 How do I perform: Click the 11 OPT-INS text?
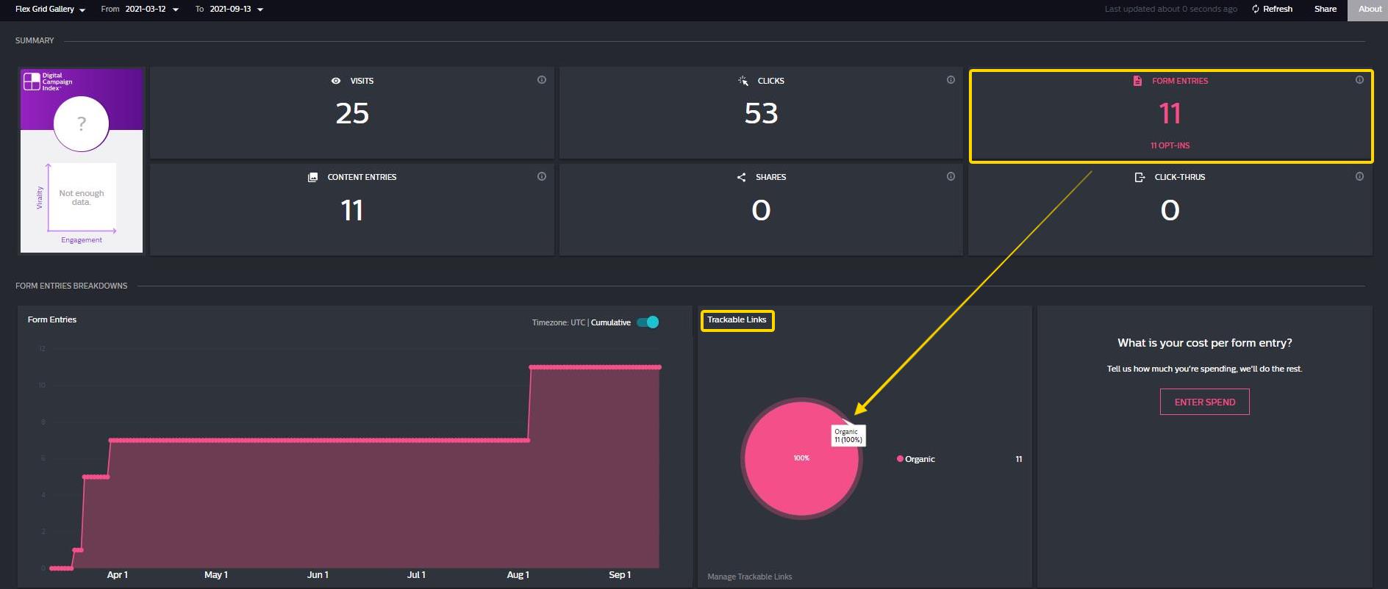(1170, 145)
